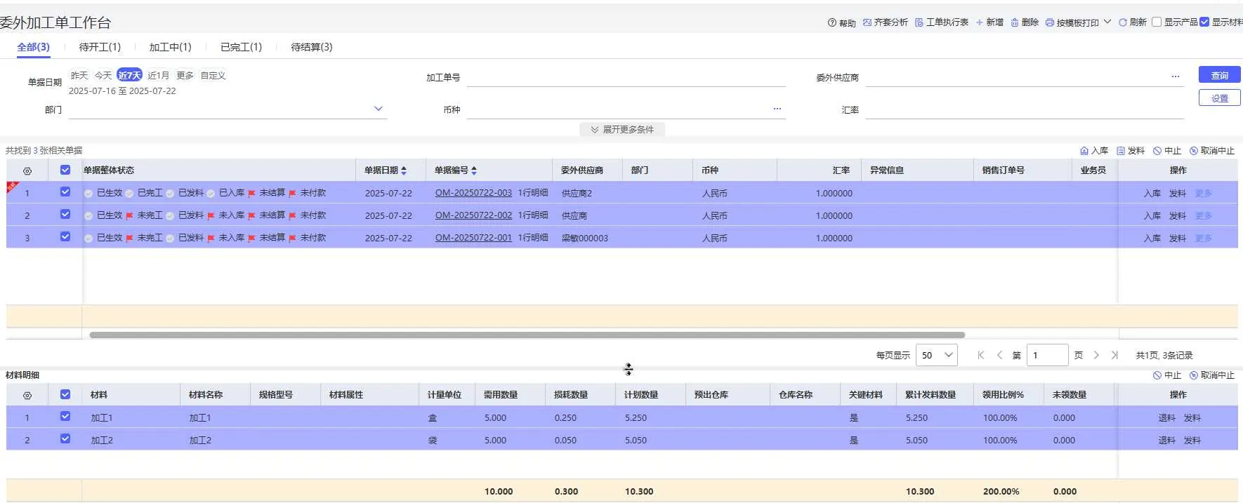This screenshot has height=503, width=1243.
Task: Open order link OM-20250722-002
Action: [x=473, y=215]
